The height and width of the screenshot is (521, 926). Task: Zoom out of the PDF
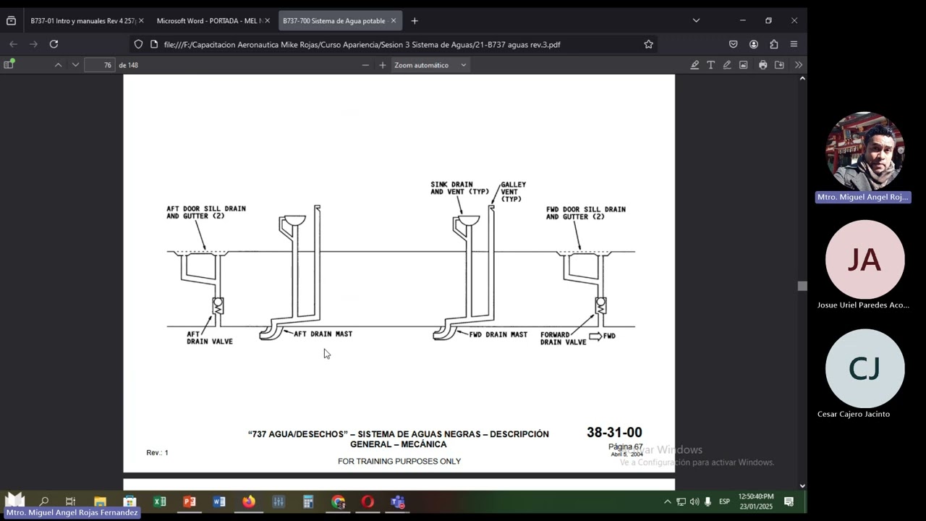[365, 65]
